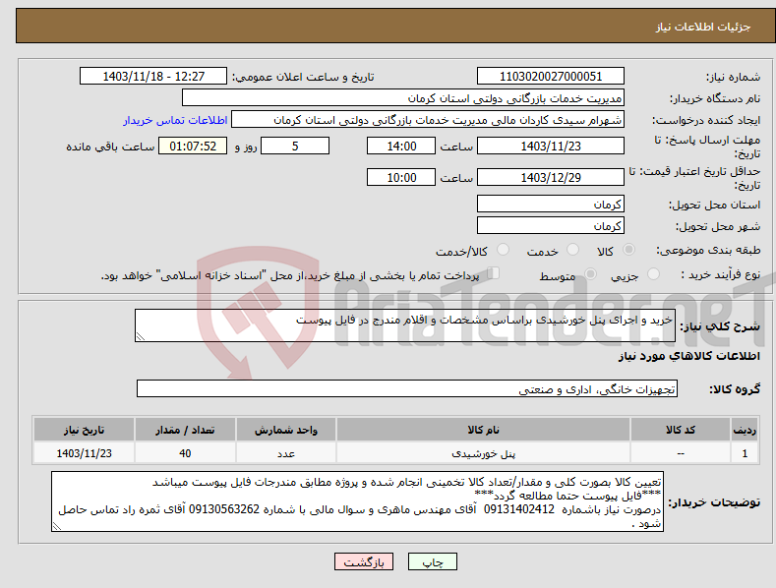Select the کالا radio button
776x588 pixels.
(x=628, y=250)
